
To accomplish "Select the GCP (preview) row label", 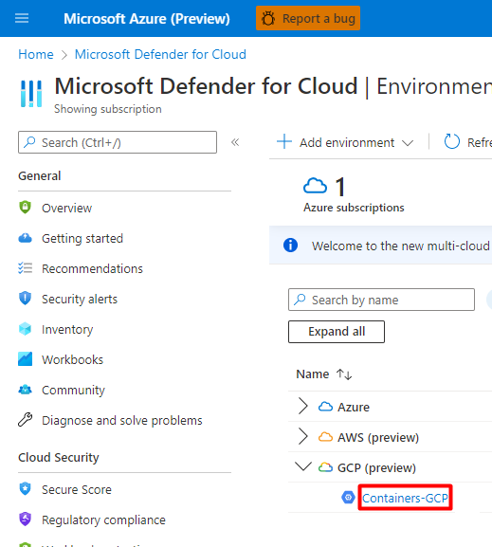I will pos(377,467).
